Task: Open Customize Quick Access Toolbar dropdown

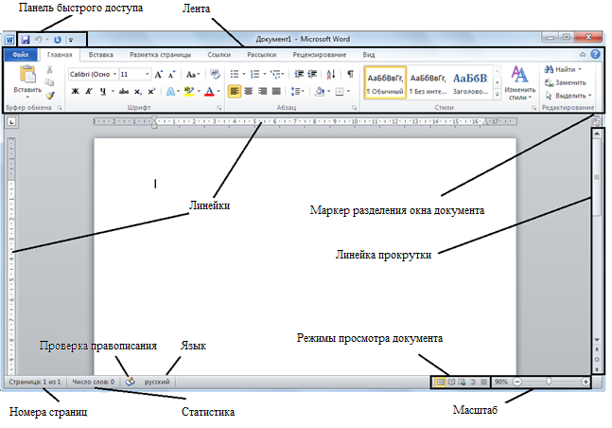Action: [71, 40]
